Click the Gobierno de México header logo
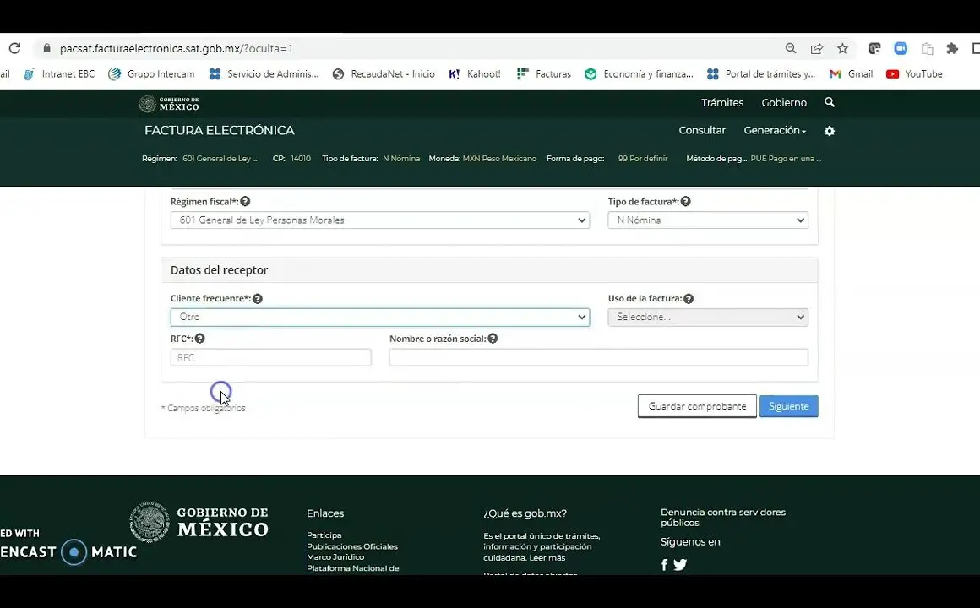The image size is (980, 608). [x=169, y=104]
